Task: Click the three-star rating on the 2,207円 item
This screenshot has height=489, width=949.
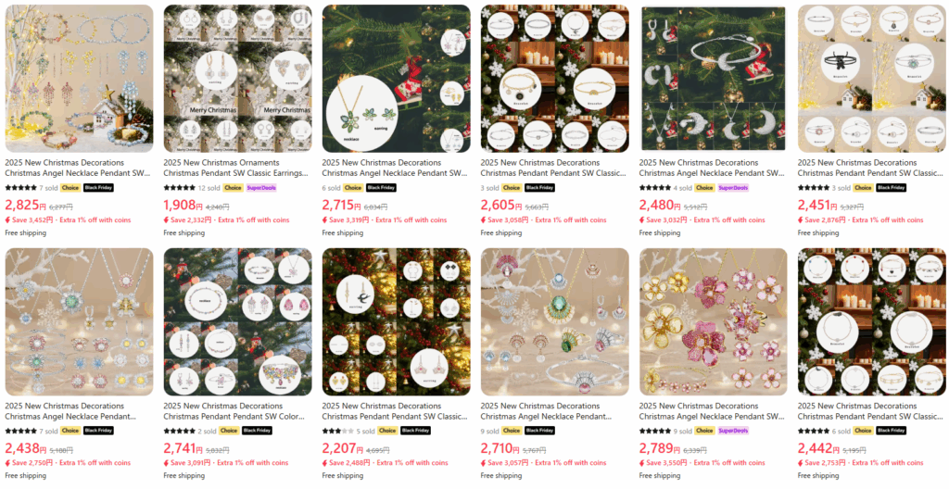Action: click(337, 431)
